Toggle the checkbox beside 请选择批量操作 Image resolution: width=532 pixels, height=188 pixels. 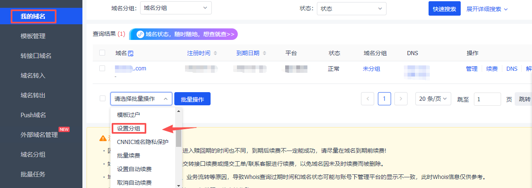click(x=102, y=98)
